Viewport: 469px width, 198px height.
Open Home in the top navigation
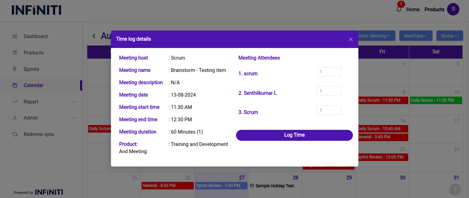point(413,10)
